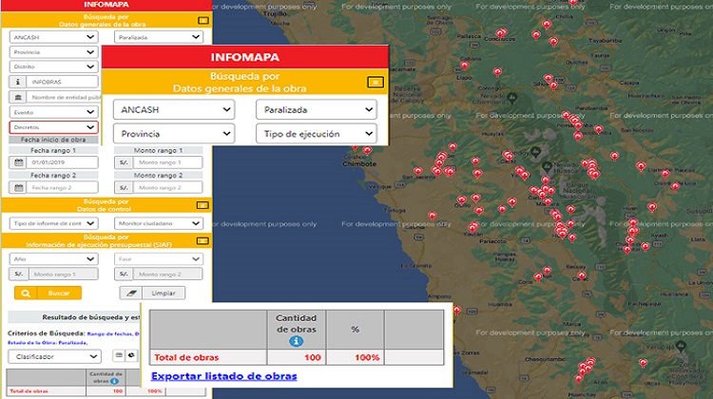Select the lone marker north of Zona Reservada label

click(x=643, y=363)
